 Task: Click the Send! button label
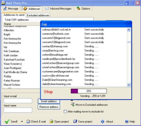(14, 122)
